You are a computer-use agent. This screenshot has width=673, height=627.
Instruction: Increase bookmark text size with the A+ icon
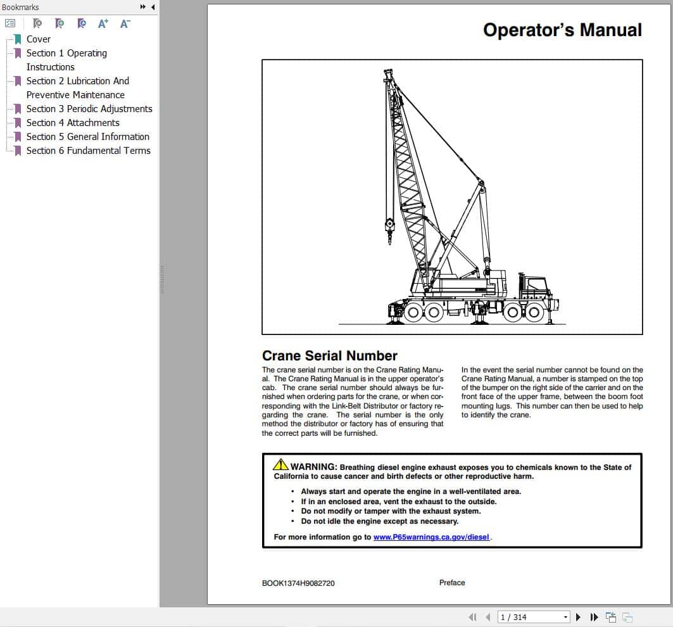(x=102, y=23)
